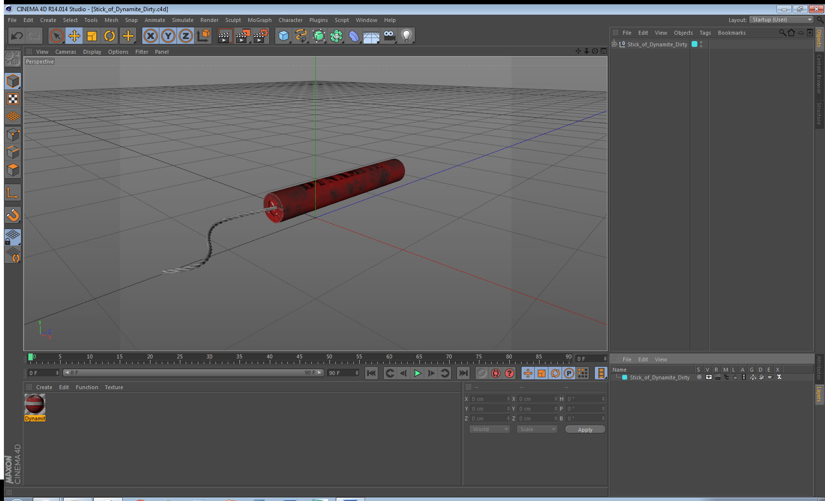Select the Stick_of_Dynamite_Dirty layer in Layers panel

[659, 377]
